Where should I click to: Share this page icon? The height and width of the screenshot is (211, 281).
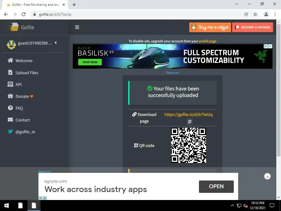[x=246, y=14]
